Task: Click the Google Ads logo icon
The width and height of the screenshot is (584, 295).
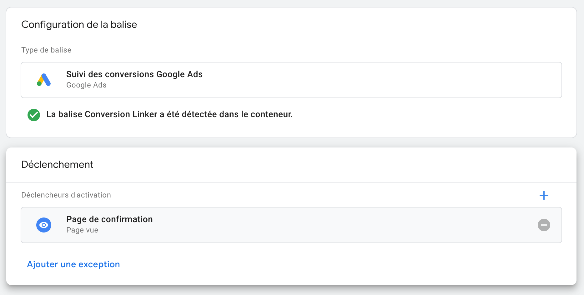Action: coord(44,80)
